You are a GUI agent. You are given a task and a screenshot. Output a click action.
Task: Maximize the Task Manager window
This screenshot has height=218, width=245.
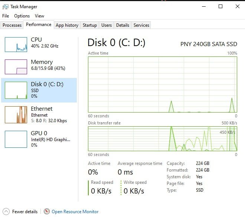(x=220, y=6)
